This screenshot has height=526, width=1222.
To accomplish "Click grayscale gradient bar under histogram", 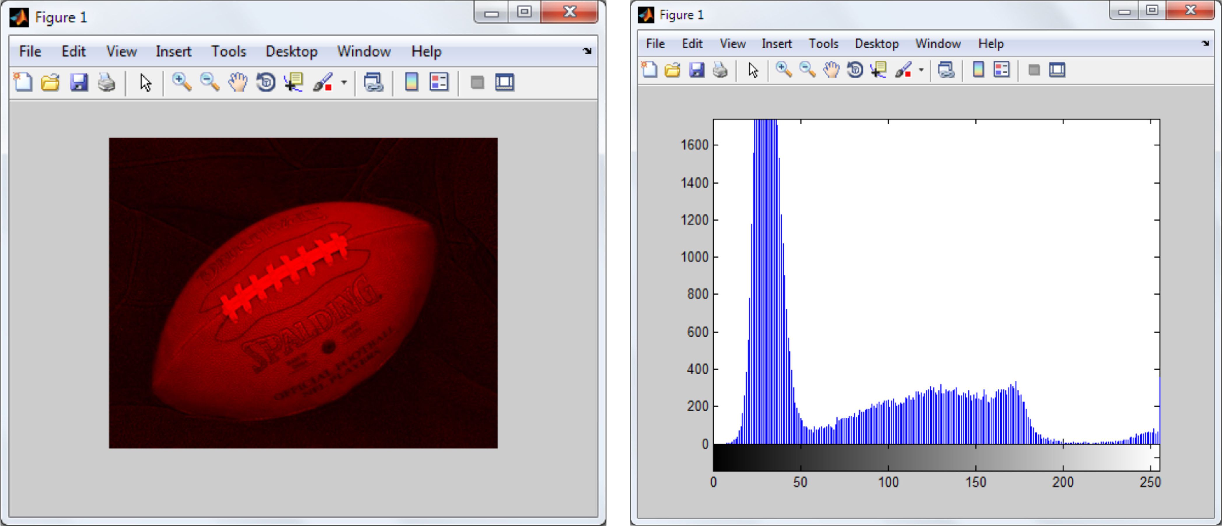I will coord(936,457).
